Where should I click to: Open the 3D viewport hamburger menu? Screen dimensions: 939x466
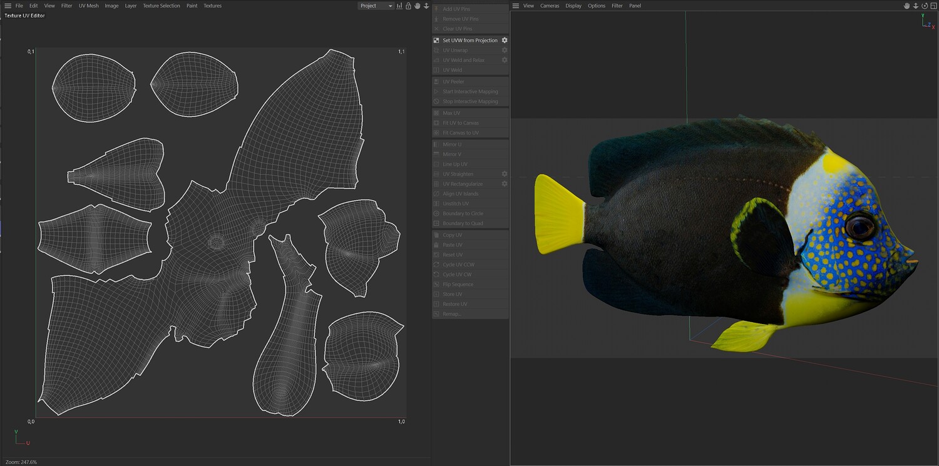516,6
